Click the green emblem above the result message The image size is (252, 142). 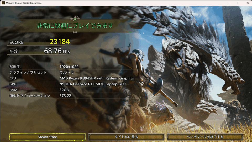pyautogui.click(x=75, y=19)
